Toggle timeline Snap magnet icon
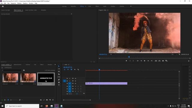Screen dimensions: 192x108 tap(68, 70)
